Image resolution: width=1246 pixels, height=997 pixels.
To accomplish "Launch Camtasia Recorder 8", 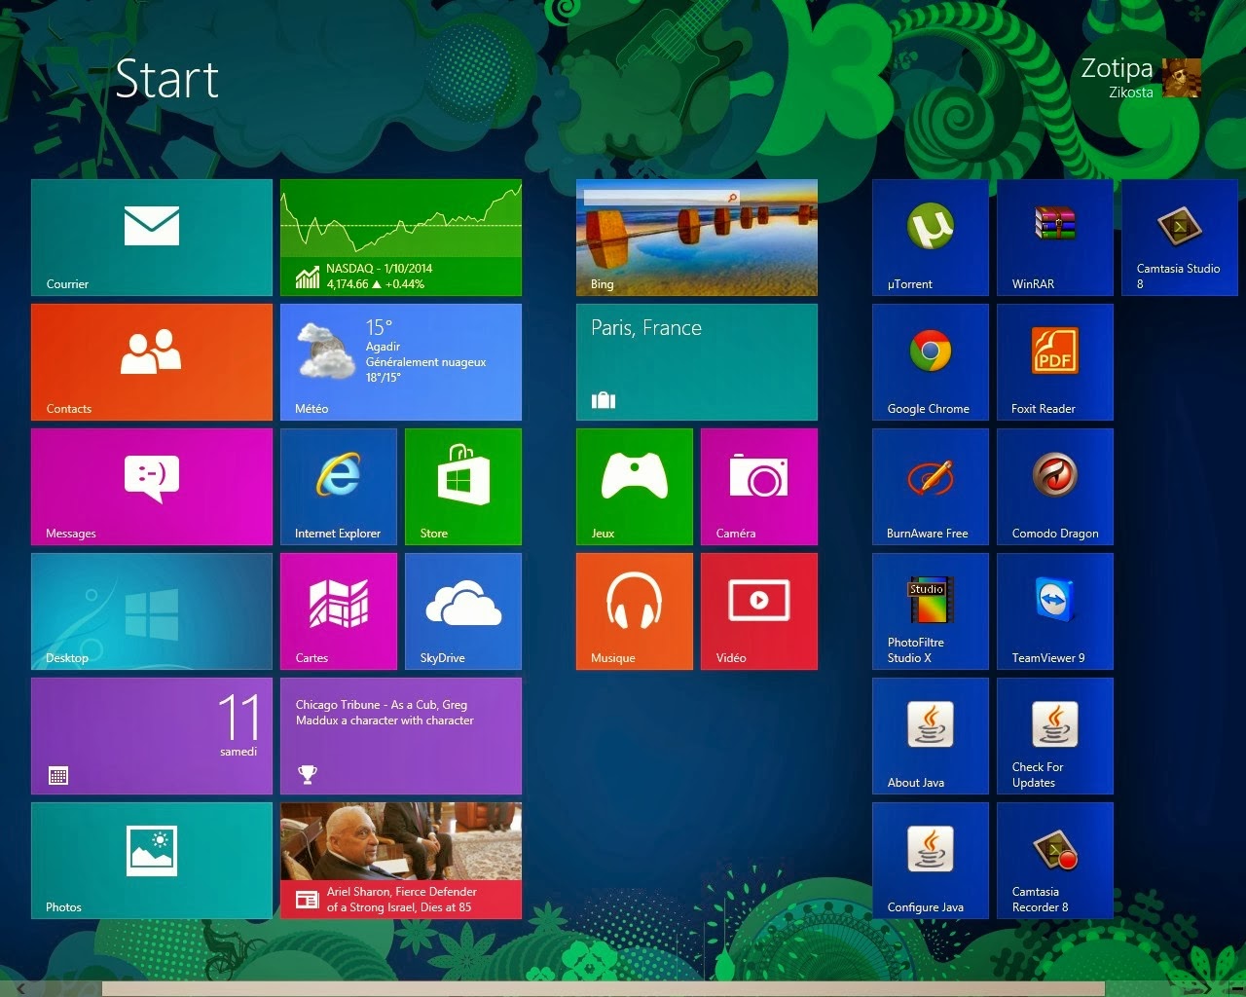I will [x=1055, y=861].
